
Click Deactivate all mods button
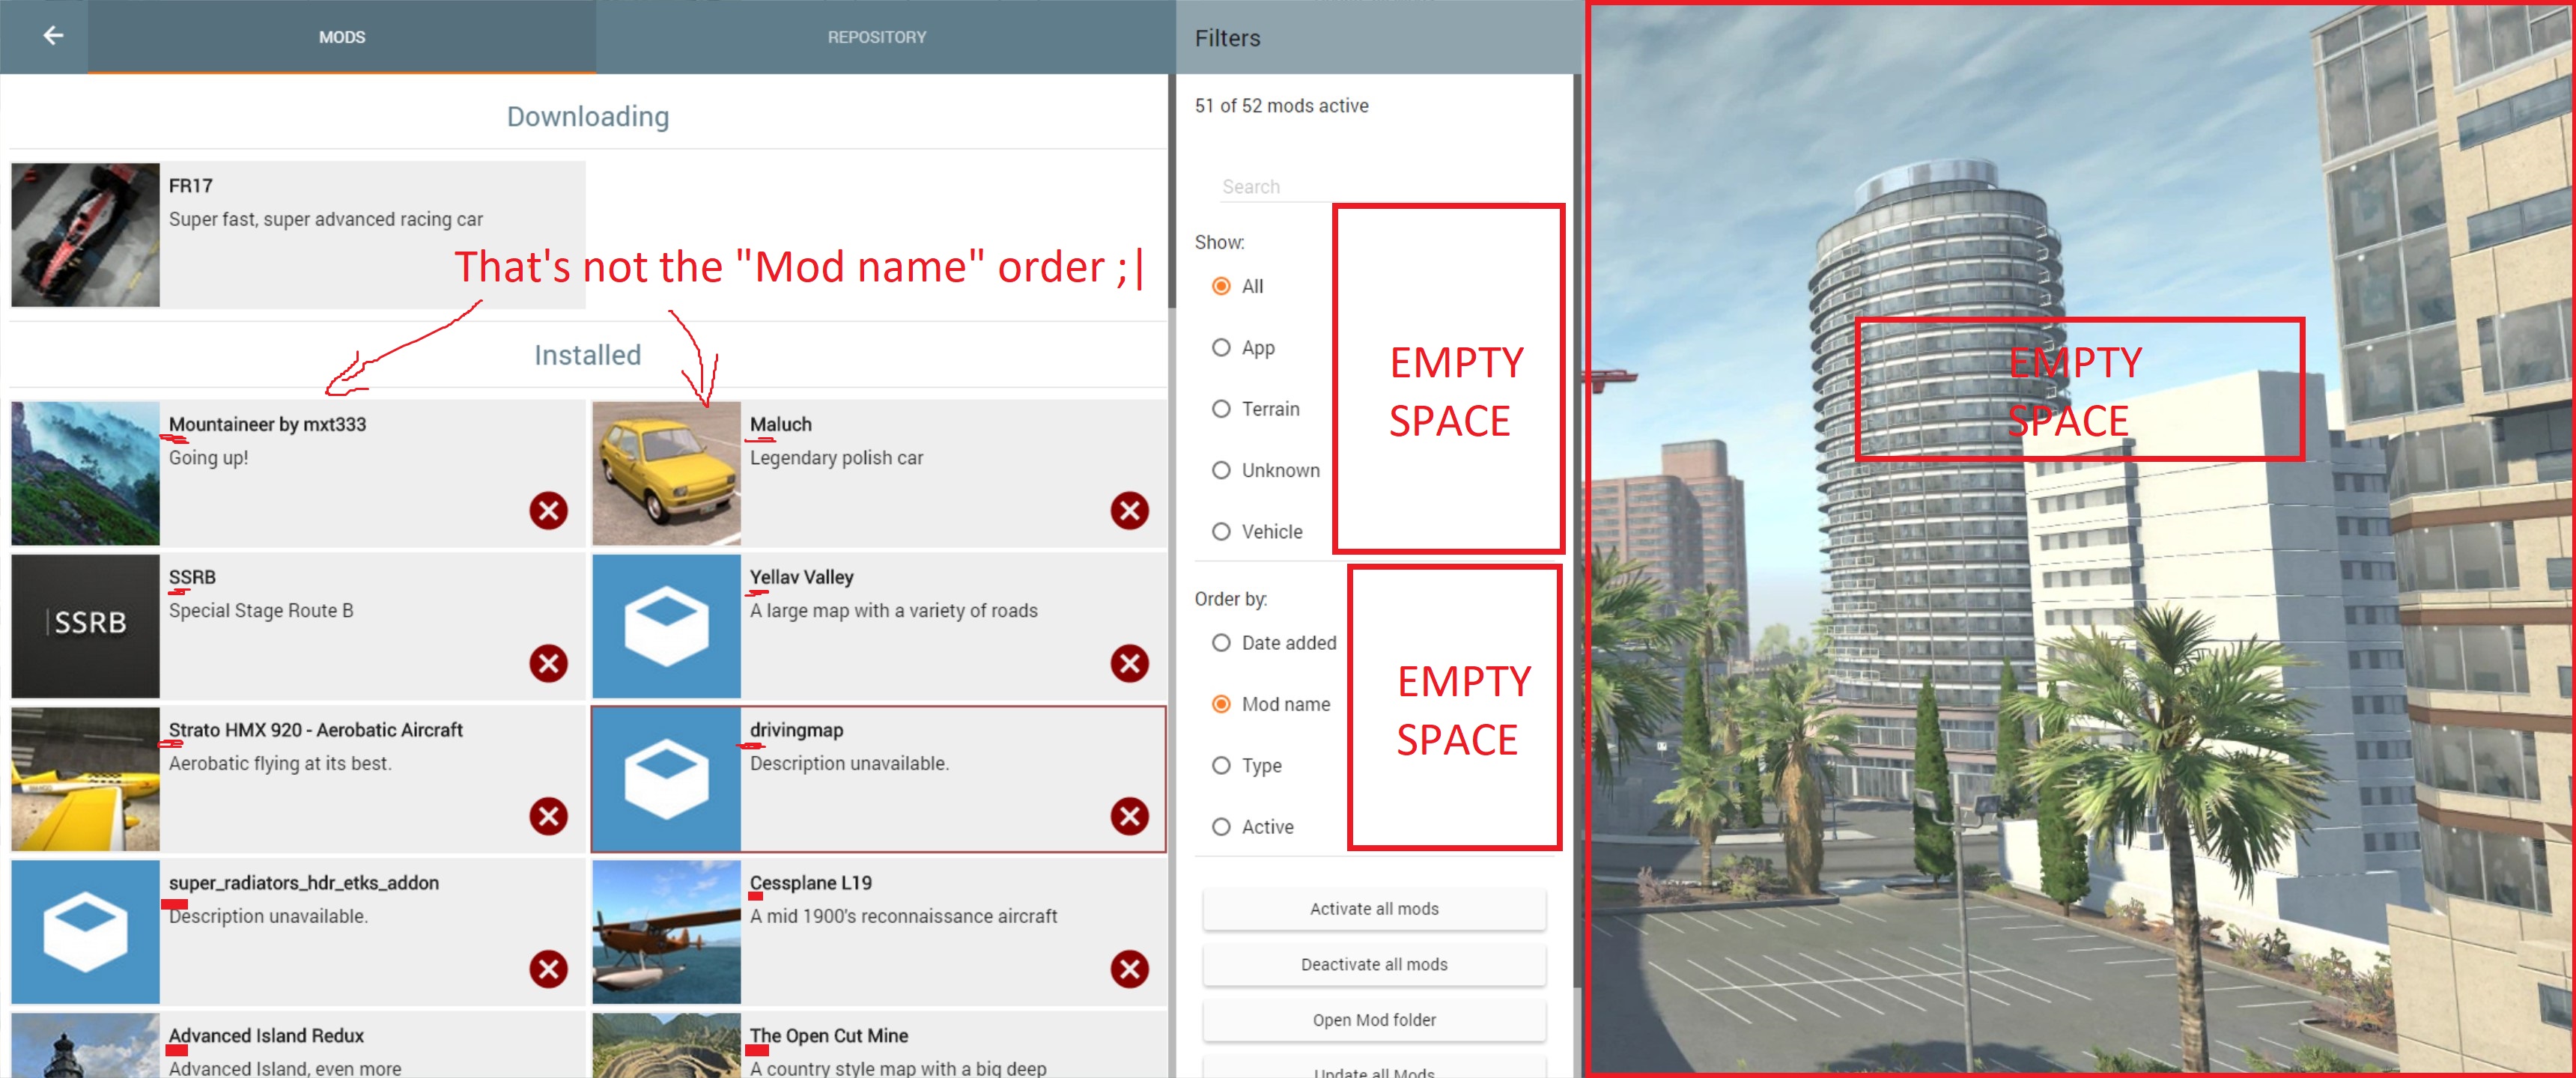click(x=1374, y=965)
